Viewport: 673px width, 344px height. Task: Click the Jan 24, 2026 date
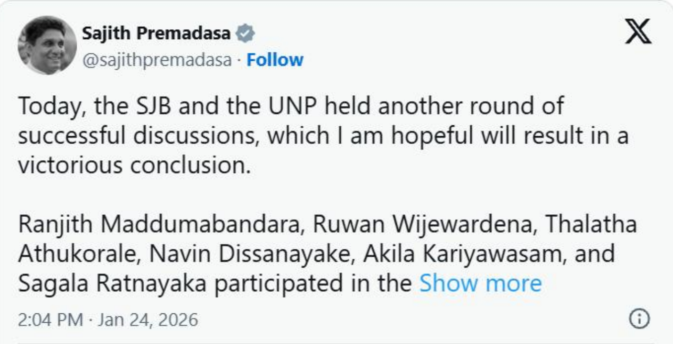pyautogui.click(x=148, y=320)
